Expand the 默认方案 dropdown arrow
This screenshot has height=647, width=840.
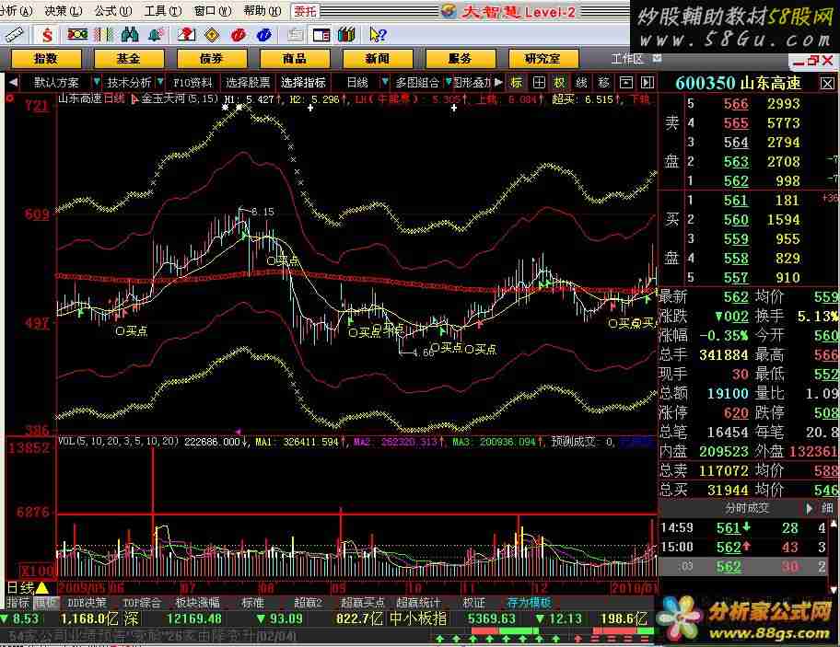click(x=97, y=83)
